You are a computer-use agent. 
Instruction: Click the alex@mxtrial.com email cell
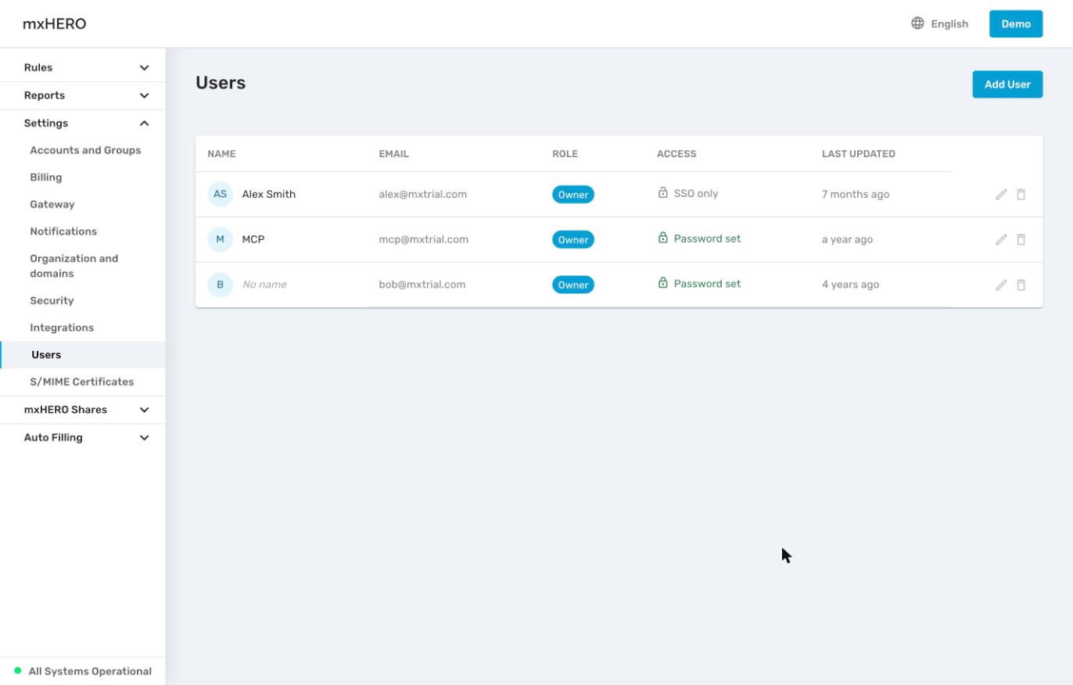point(423,194)
